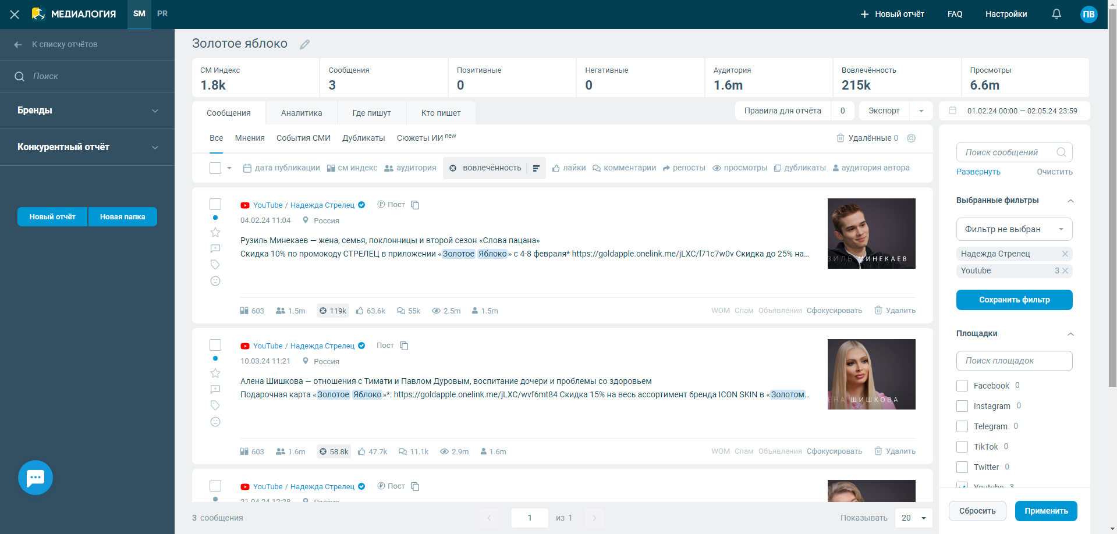Click the tag icon on first post
Image resolution: width=1117 pixels, height=534 pixels.
tap(215, 265)
